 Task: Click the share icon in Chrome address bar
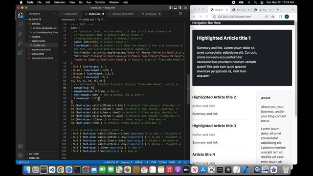[x=266, y=17]
